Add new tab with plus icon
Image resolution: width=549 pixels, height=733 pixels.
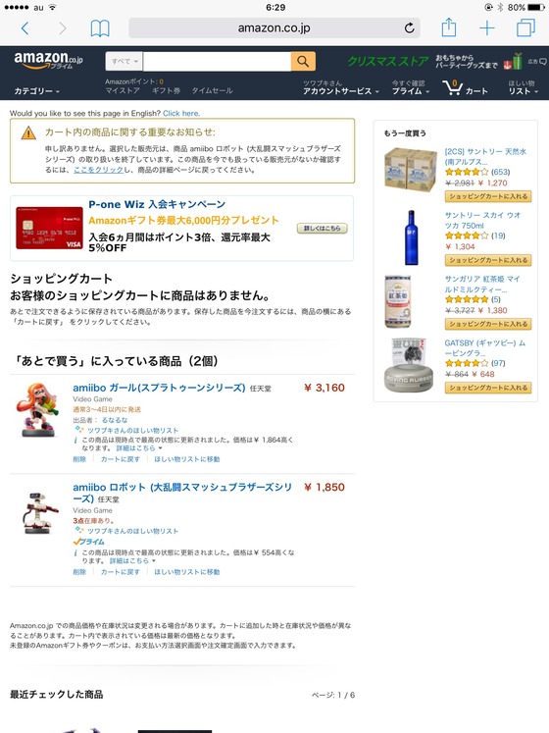click(487, 28)
